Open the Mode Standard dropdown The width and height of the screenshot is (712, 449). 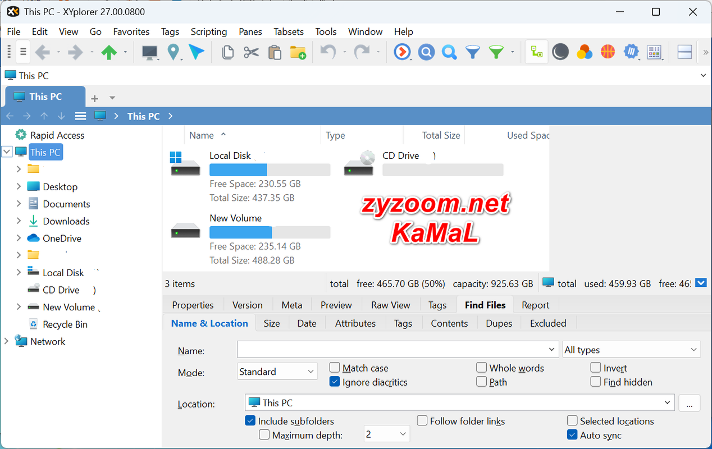pos(278,372)
